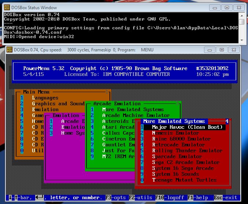Screen dimensions: 248x204
Task: Click the DOSBox Status Window title icon
Action: click(x=7, y=7)
